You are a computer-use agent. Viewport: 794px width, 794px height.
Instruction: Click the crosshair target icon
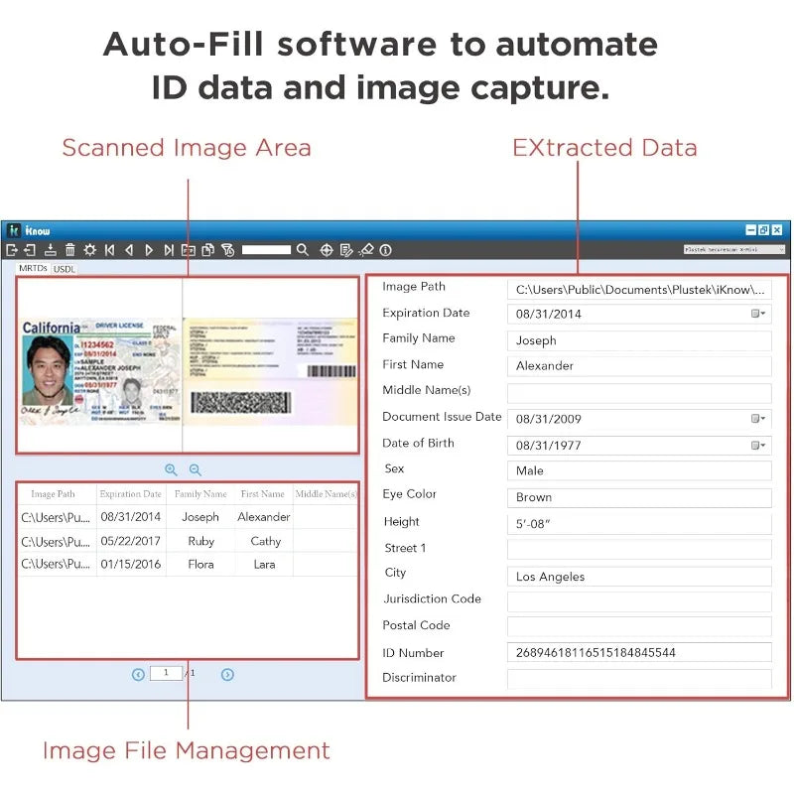(327, 250)
